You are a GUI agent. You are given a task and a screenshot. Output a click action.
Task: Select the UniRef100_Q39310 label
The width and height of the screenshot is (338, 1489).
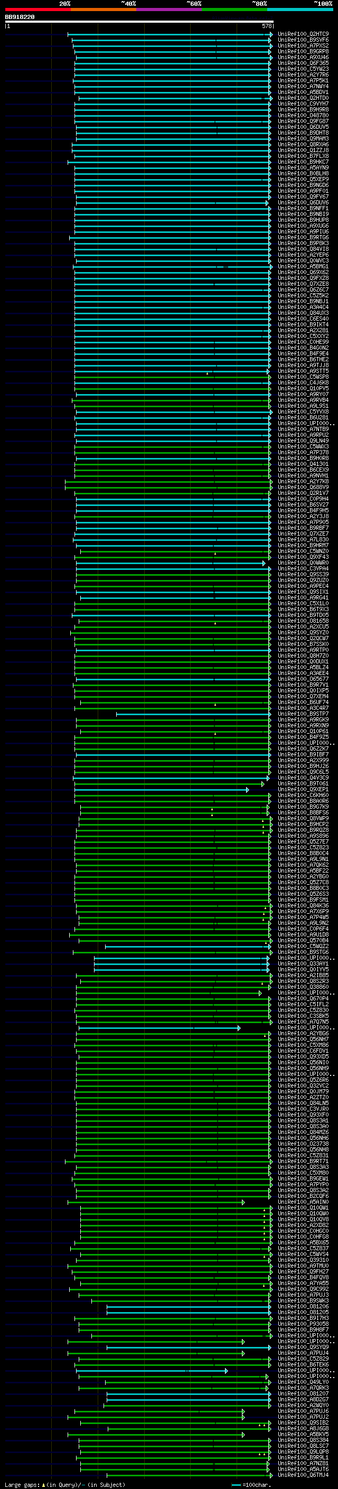pyautogui.click(x=303, y=1260)
